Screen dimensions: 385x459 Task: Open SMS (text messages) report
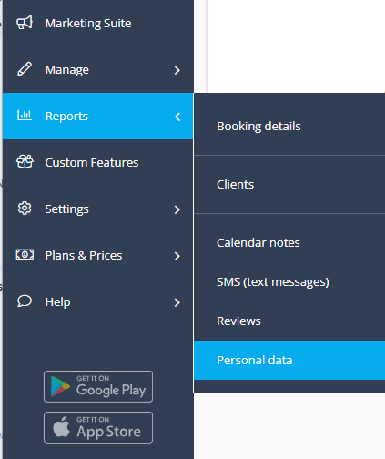(x=289, y=282)
